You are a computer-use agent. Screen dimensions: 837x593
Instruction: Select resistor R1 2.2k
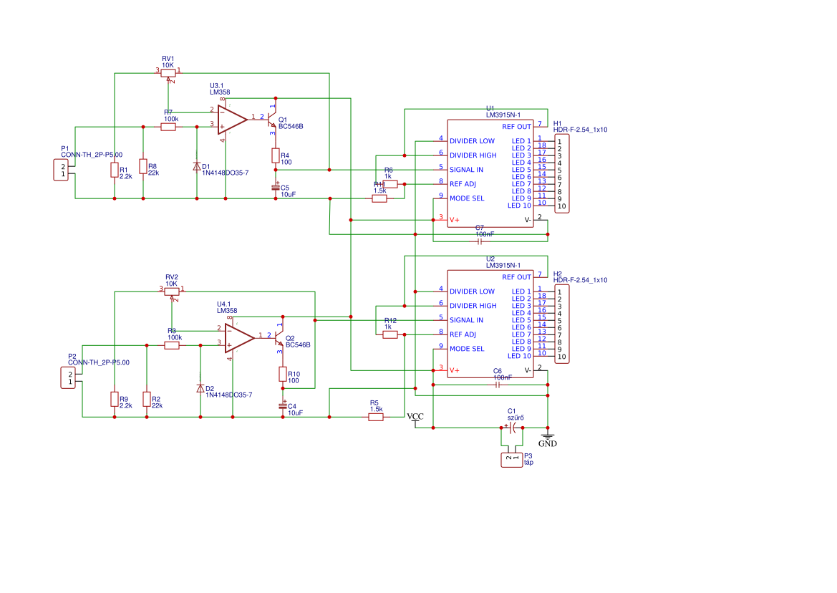115,170
